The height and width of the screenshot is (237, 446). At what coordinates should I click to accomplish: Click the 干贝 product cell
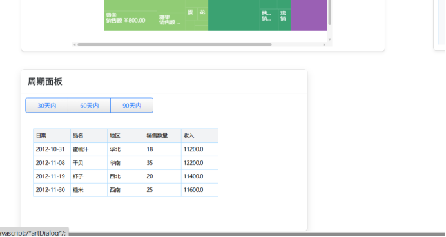pyautogui.click(x=89, y=163)
